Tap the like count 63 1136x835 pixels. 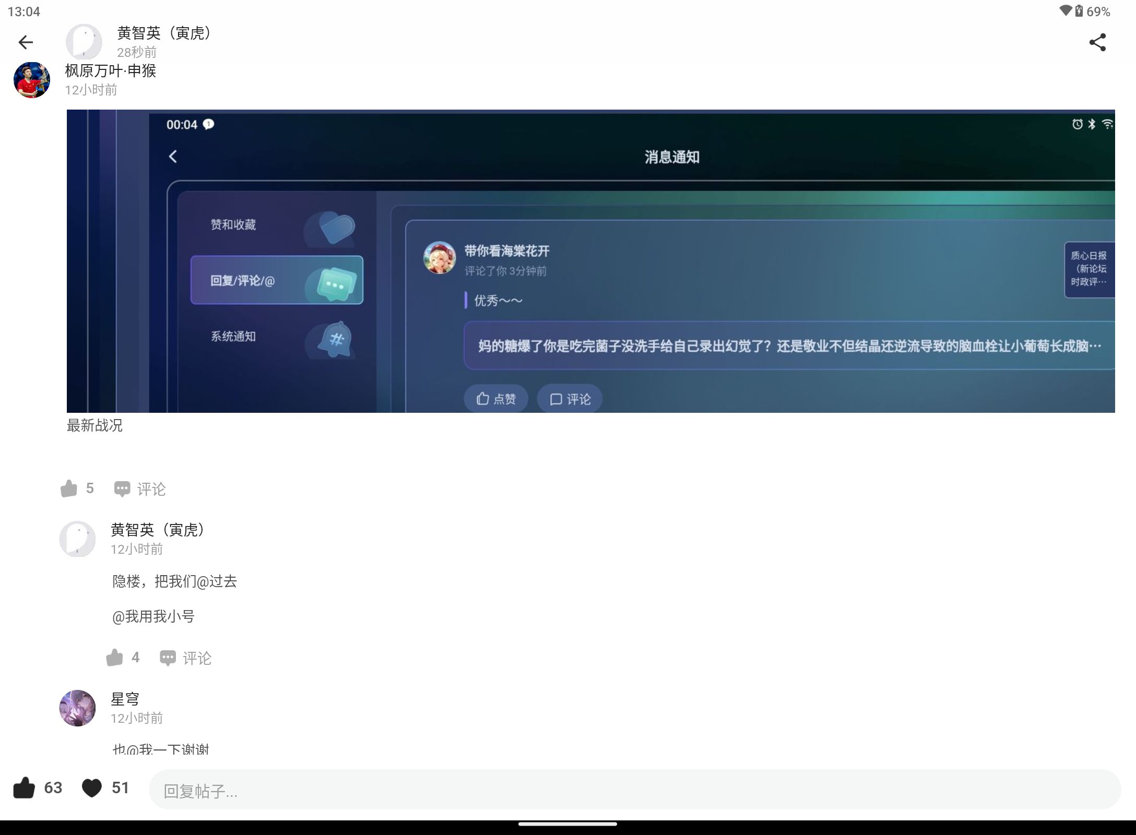coord(53,788)
